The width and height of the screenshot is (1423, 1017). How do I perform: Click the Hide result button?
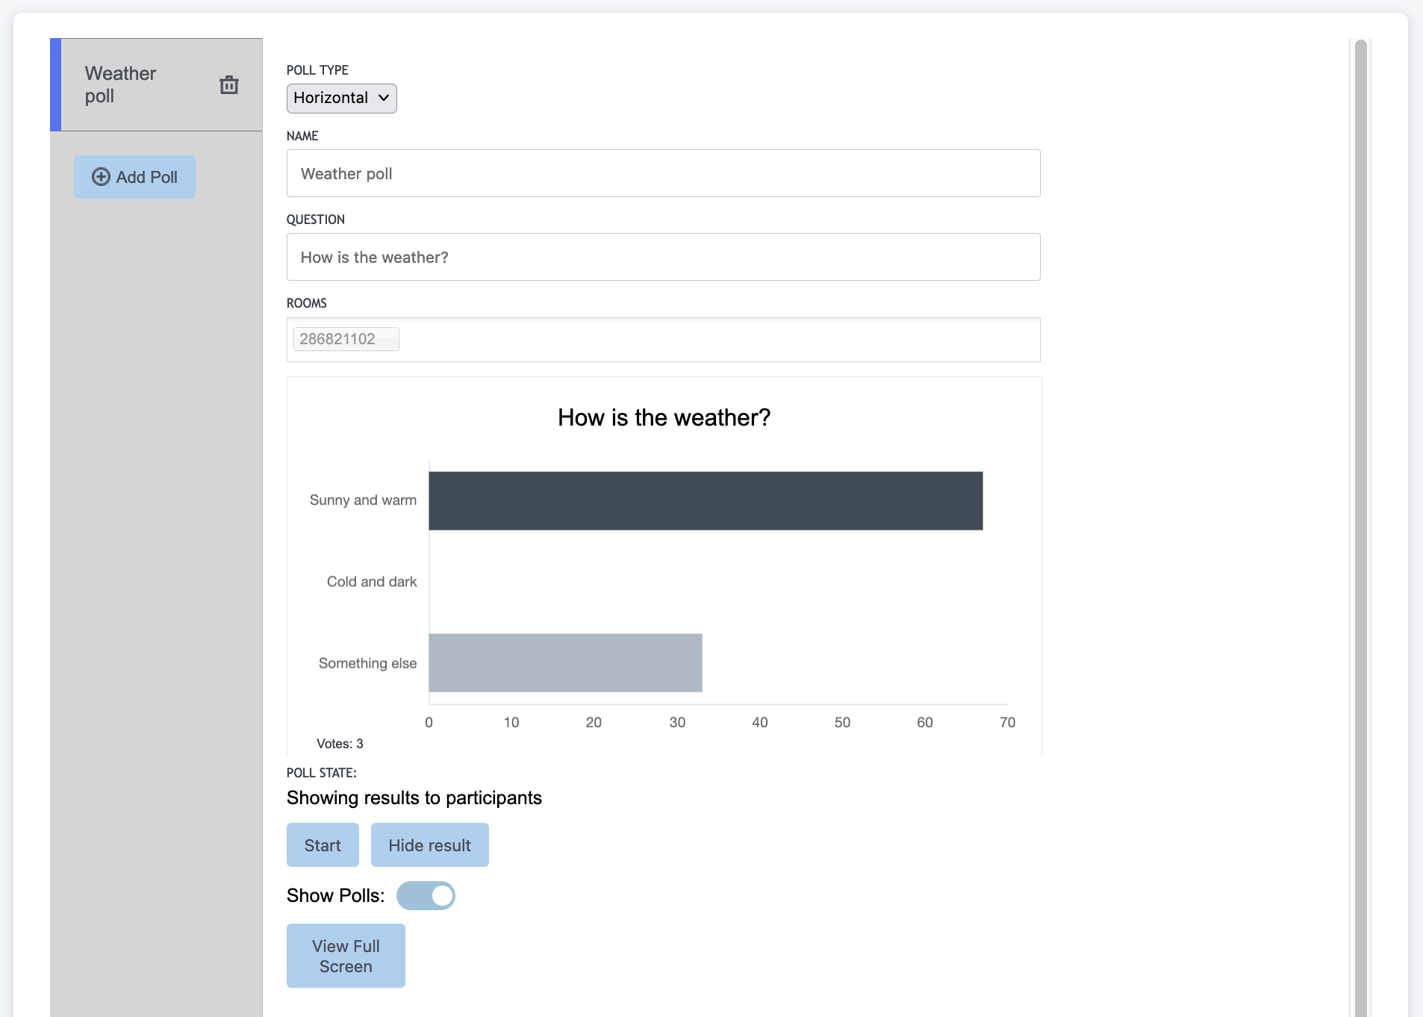pos(429,845)
